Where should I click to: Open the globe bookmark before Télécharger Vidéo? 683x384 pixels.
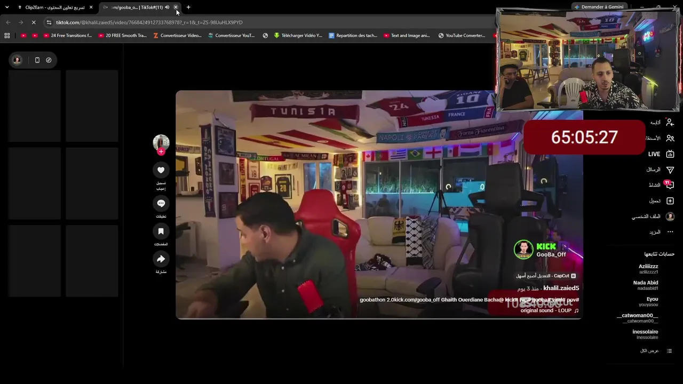pyautogui.click(x=265, y=36)
